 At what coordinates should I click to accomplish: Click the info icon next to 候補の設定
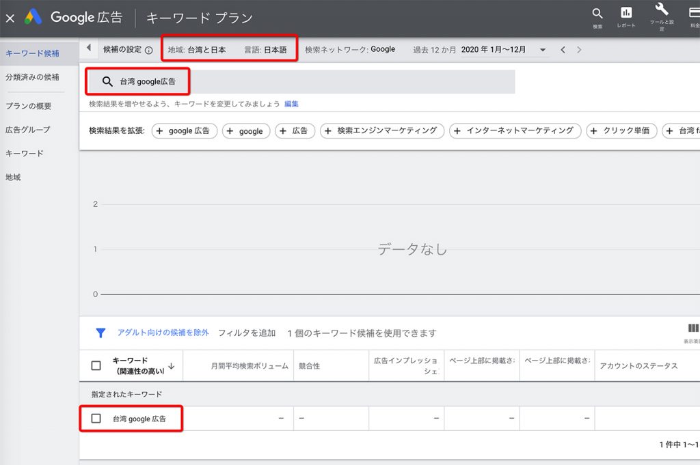coord(148,51)
